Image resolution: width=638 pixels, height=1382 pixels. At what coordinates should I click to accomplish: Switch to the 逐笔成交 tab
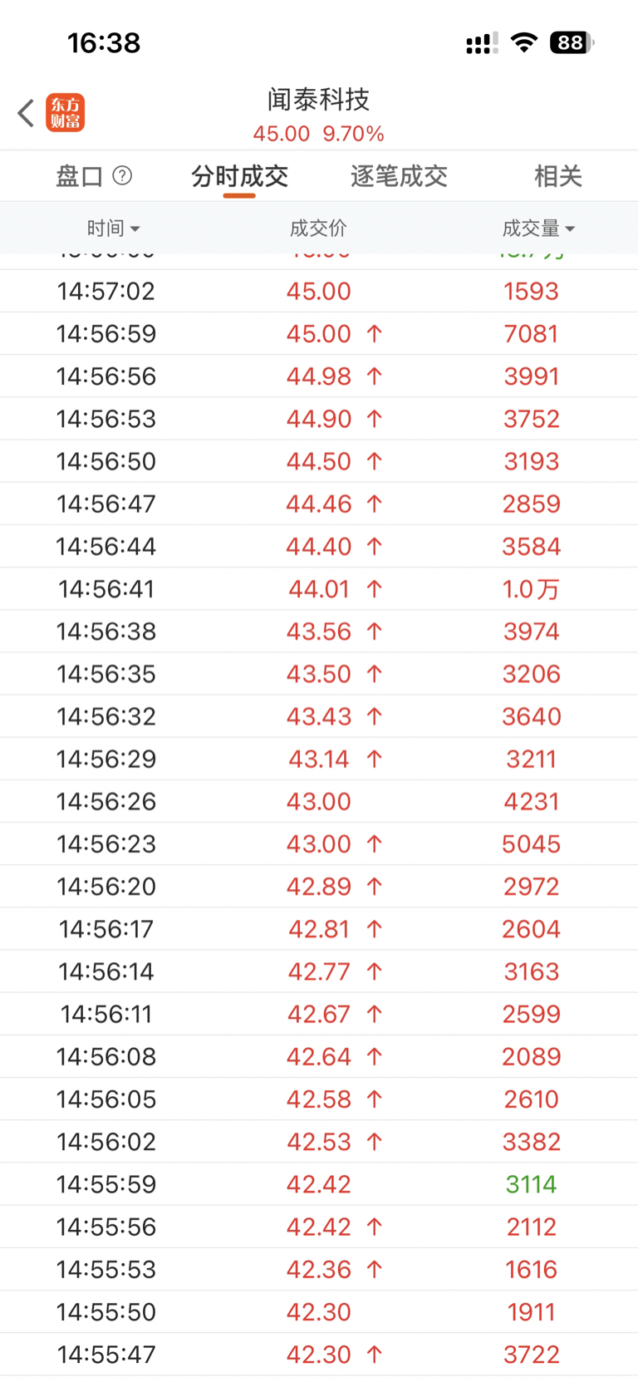tap(399, 176)
